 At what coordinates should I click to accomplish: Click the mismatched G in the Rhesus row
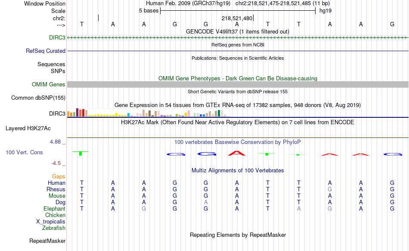[330, 189]
